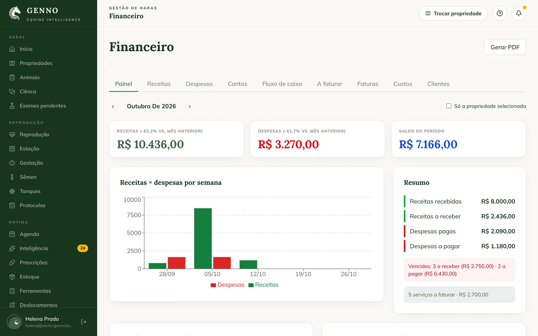Open the Estoque box icon
538x336 pixels.
[x=12, y=277]
